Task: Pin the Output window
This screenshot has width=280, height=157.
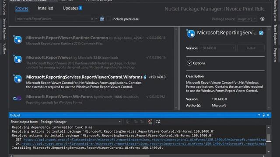Action: (263, 115)
